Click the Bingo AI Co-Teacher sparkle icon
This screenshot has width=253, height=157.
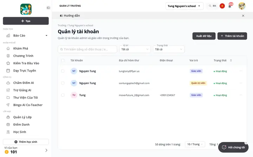coord(8,105)
